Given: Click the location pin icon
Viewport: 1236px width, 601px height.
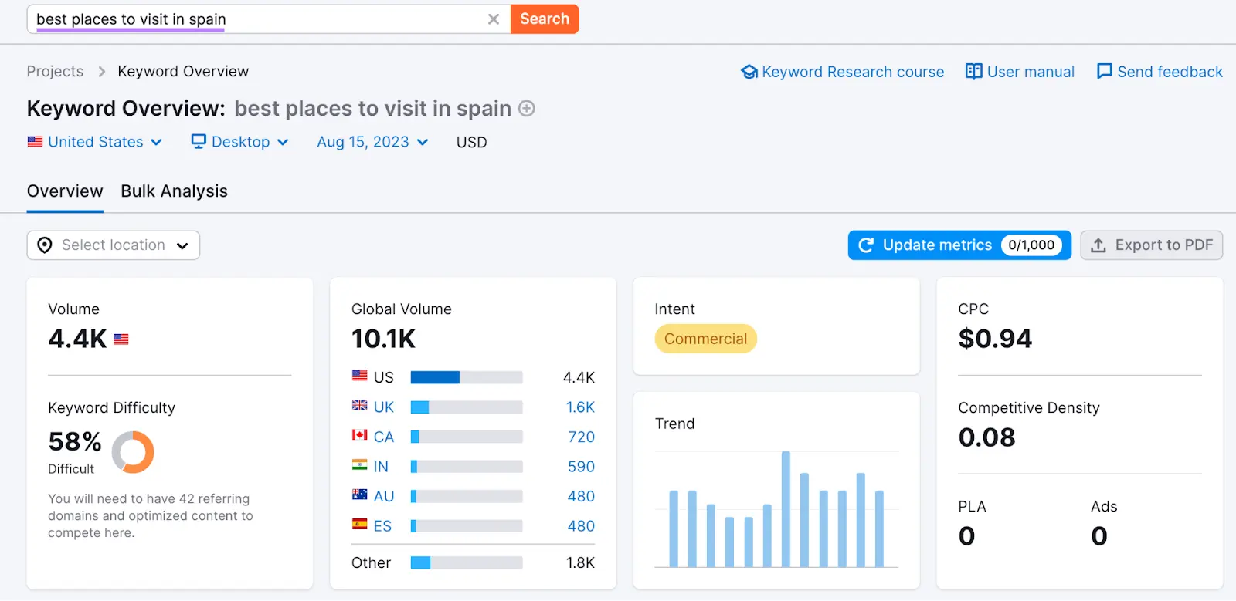Looking at the screenshot, I should (x=45, y=245).
